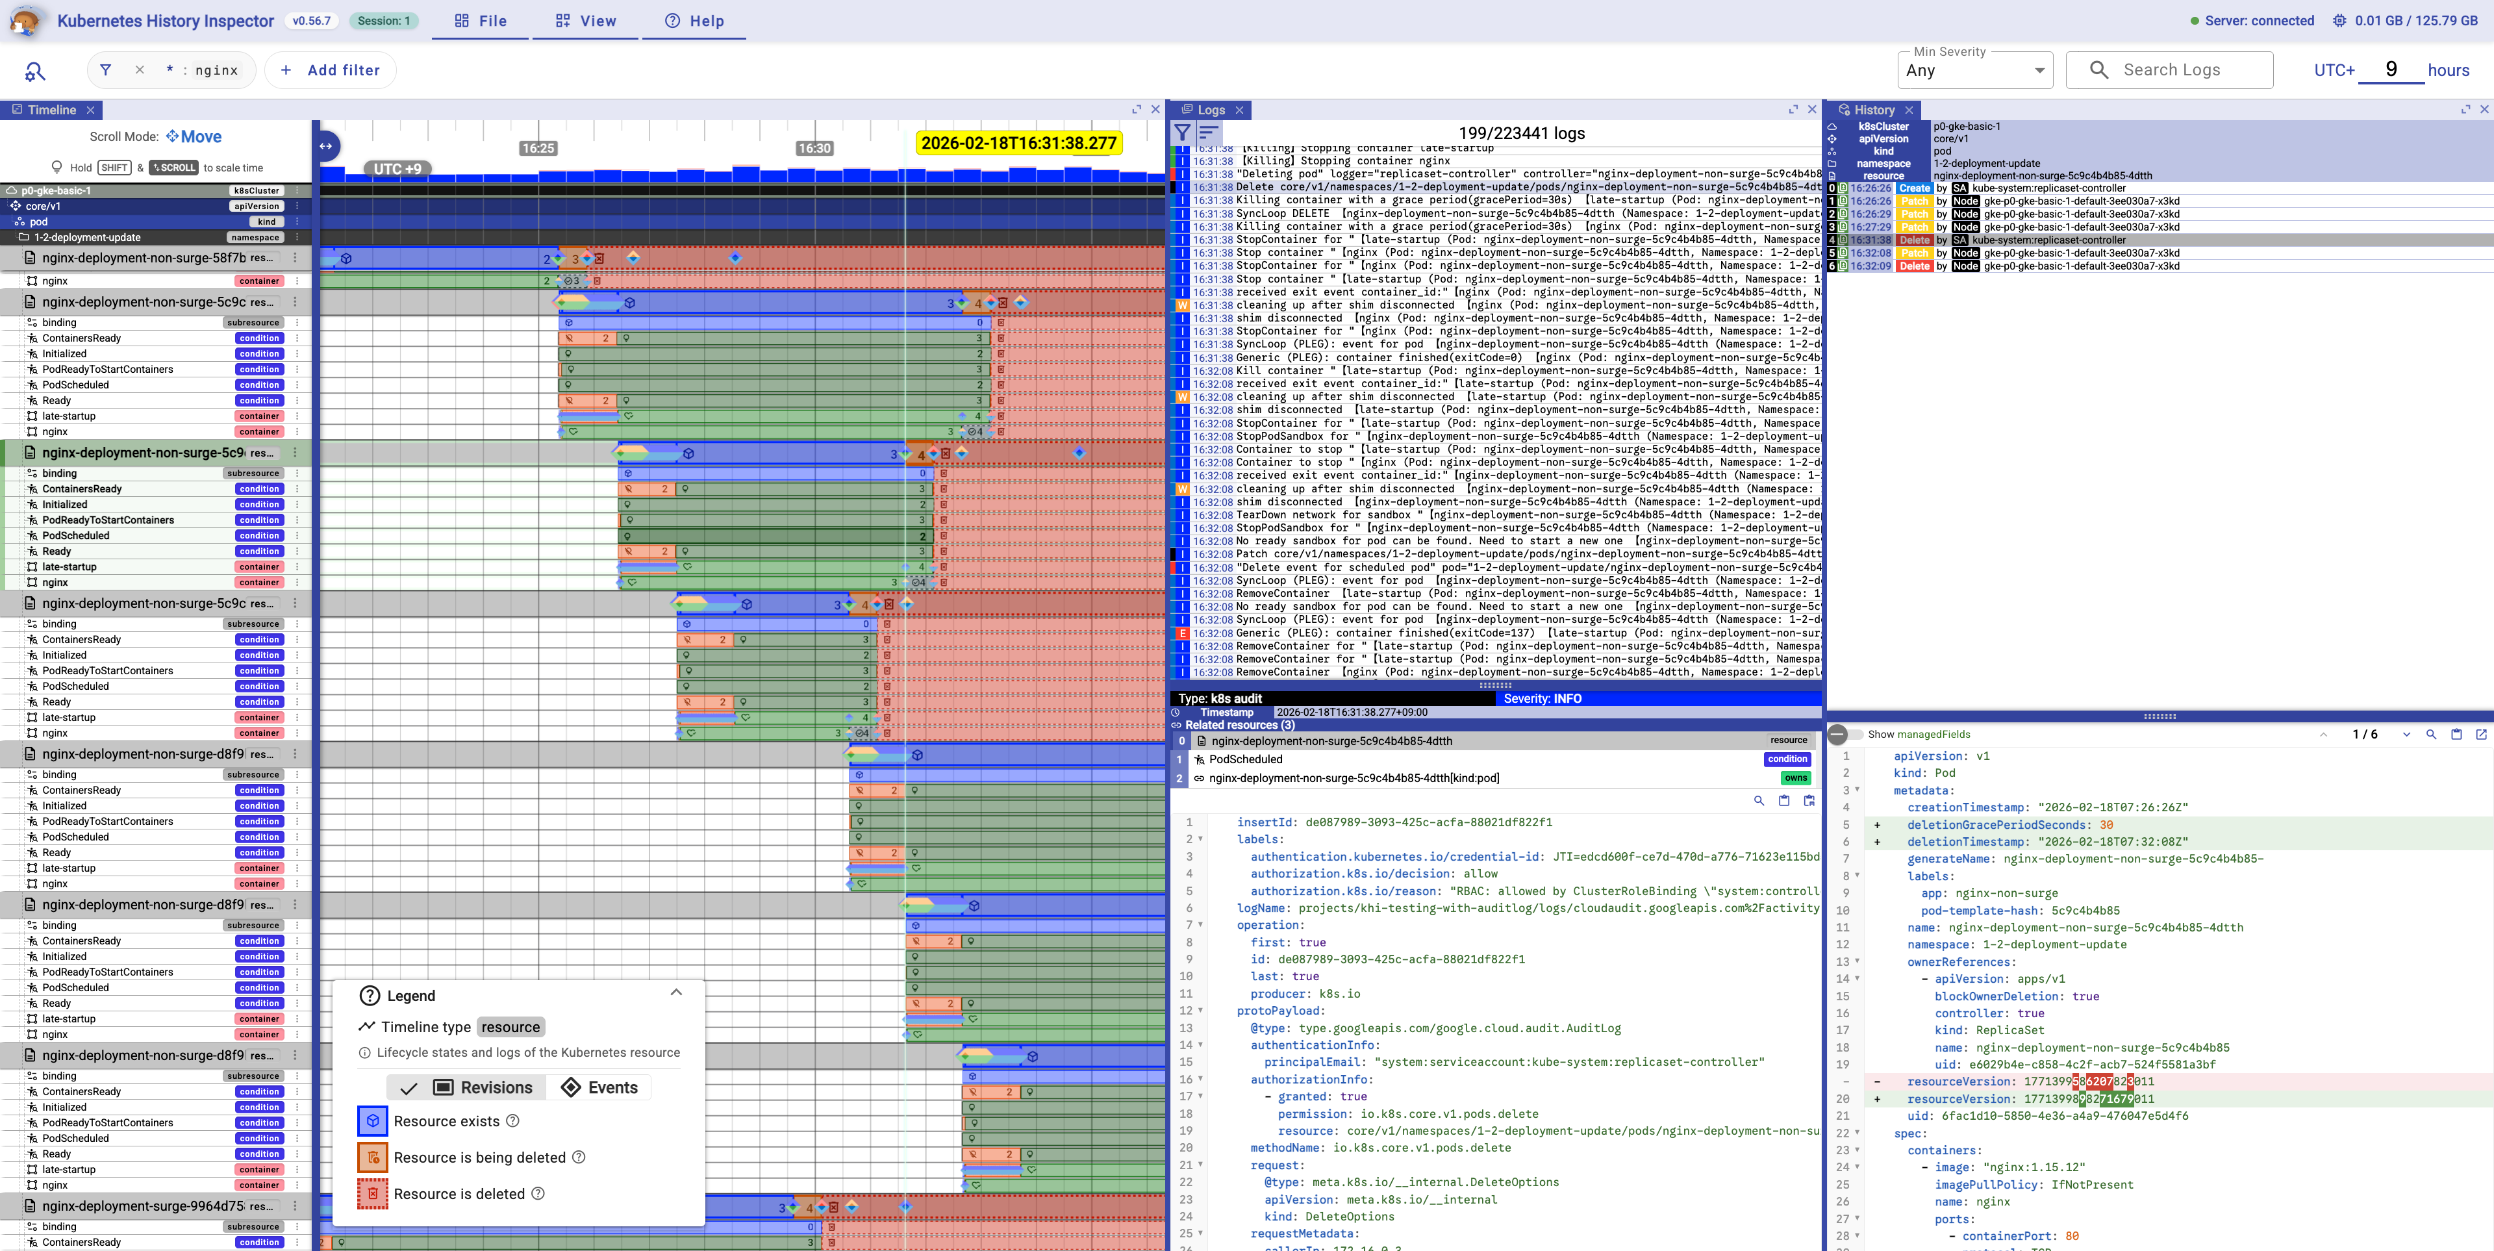Click the funnel icon in nginx filter chip
The width and height of the screenshot is (2494, 1251).
pos(105,69)
